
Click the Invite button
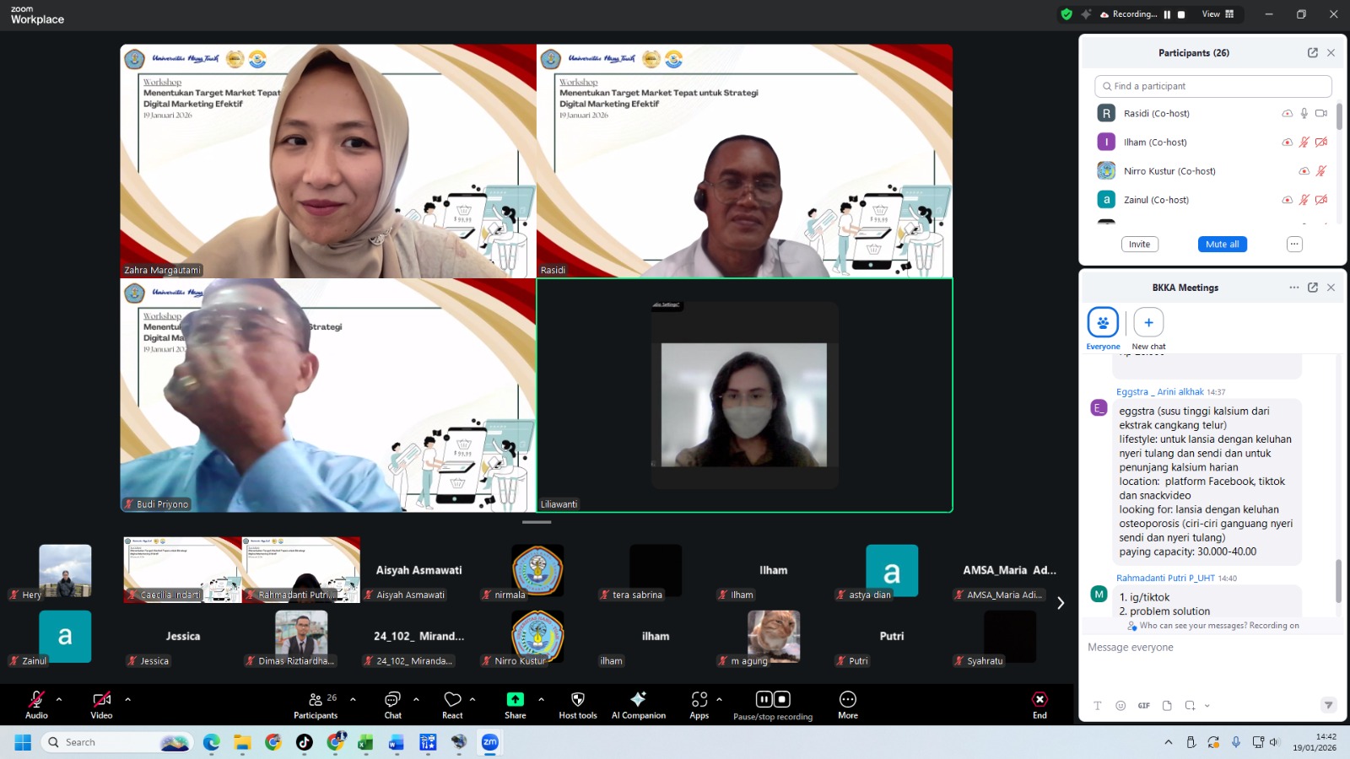pos(1139,245)
